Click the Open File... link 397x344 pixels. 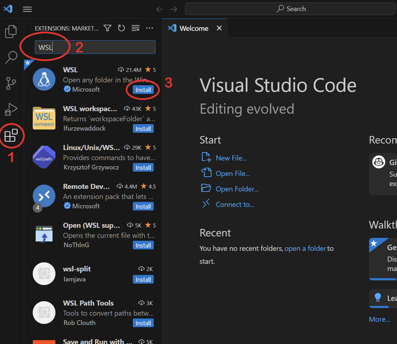[233, 174]
